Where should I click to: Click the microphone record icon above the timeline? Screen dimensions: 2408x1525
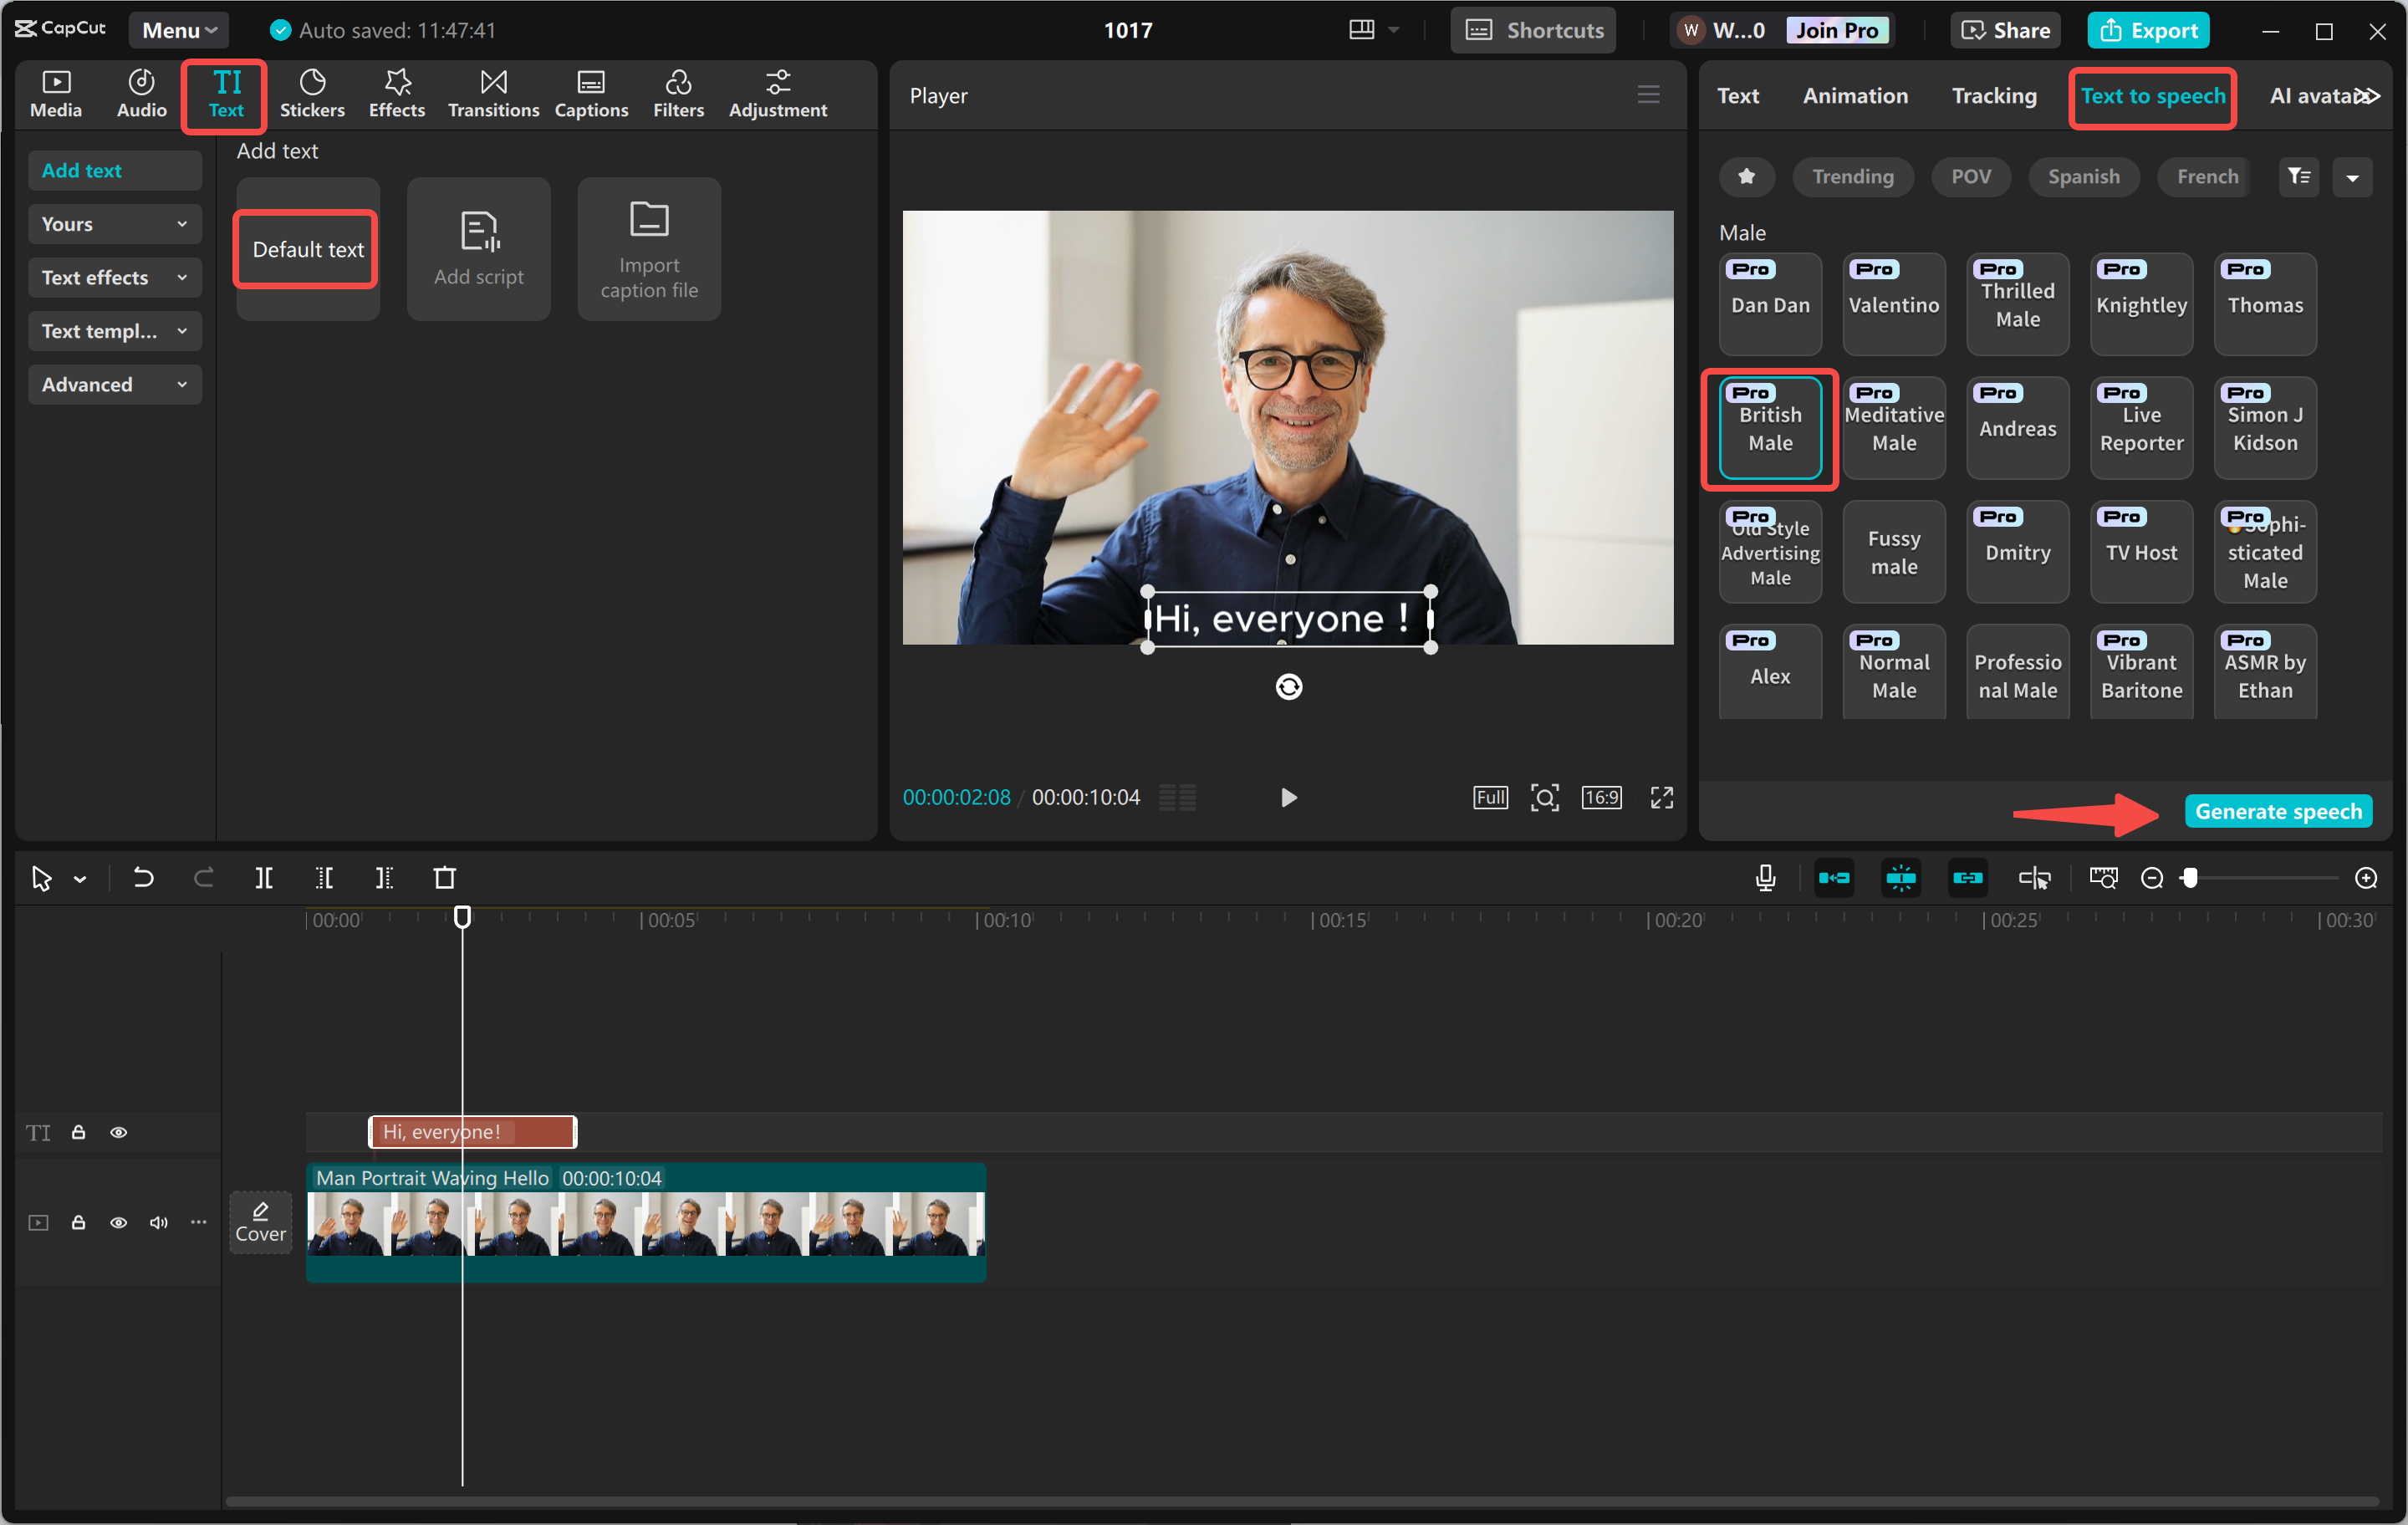tap(1765, 878)
